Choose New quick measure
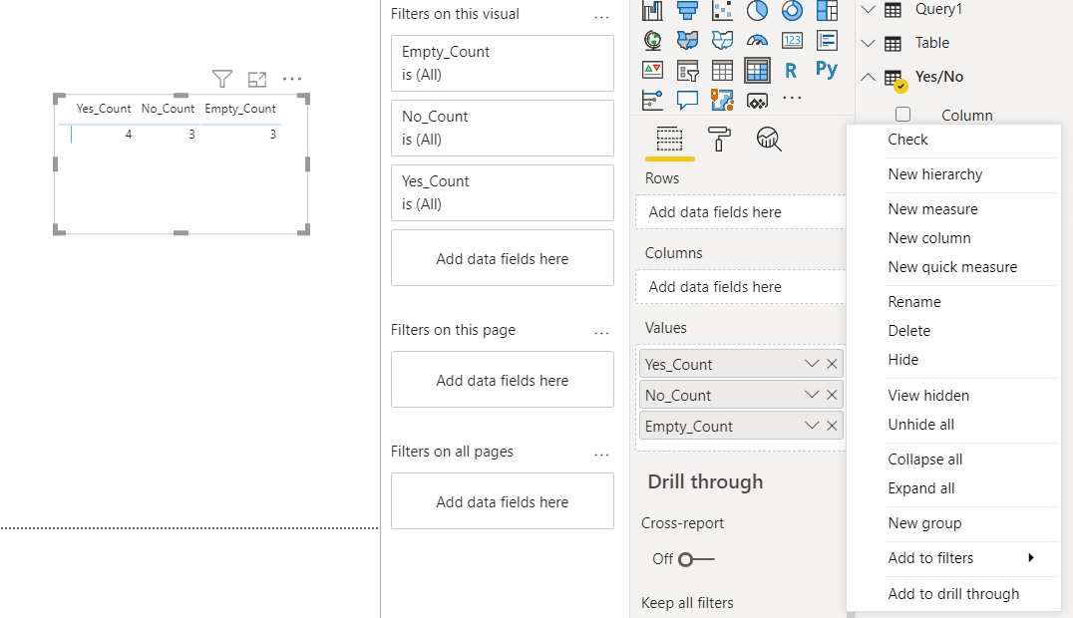This screenshot has height=618, width=1073. (x=953, y=267)
